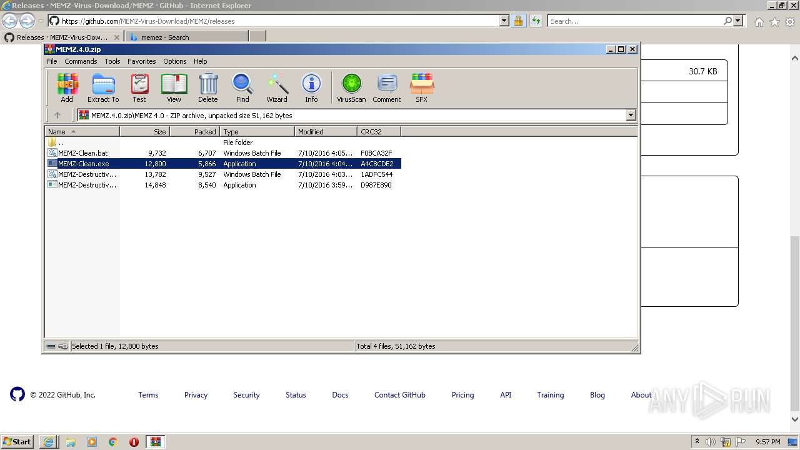Click the security lock icon
Viewport: 800px width, 450px height.
[518, 21]
